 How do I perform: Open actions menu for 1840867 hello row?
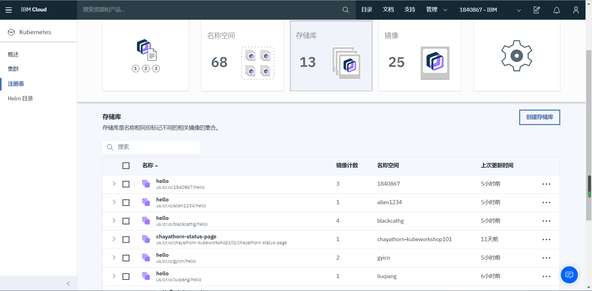[x=546, y=184]
